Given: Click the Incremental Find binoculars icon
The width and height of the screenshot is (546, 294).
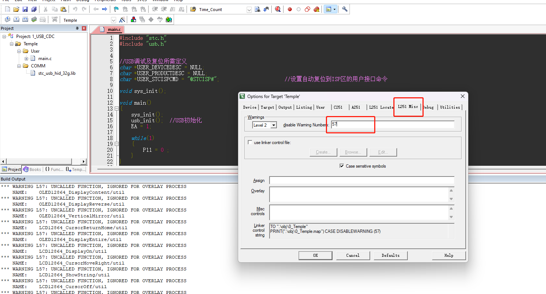Looking at the screenshot, I should pyautogui.click(x=266, y=9).
